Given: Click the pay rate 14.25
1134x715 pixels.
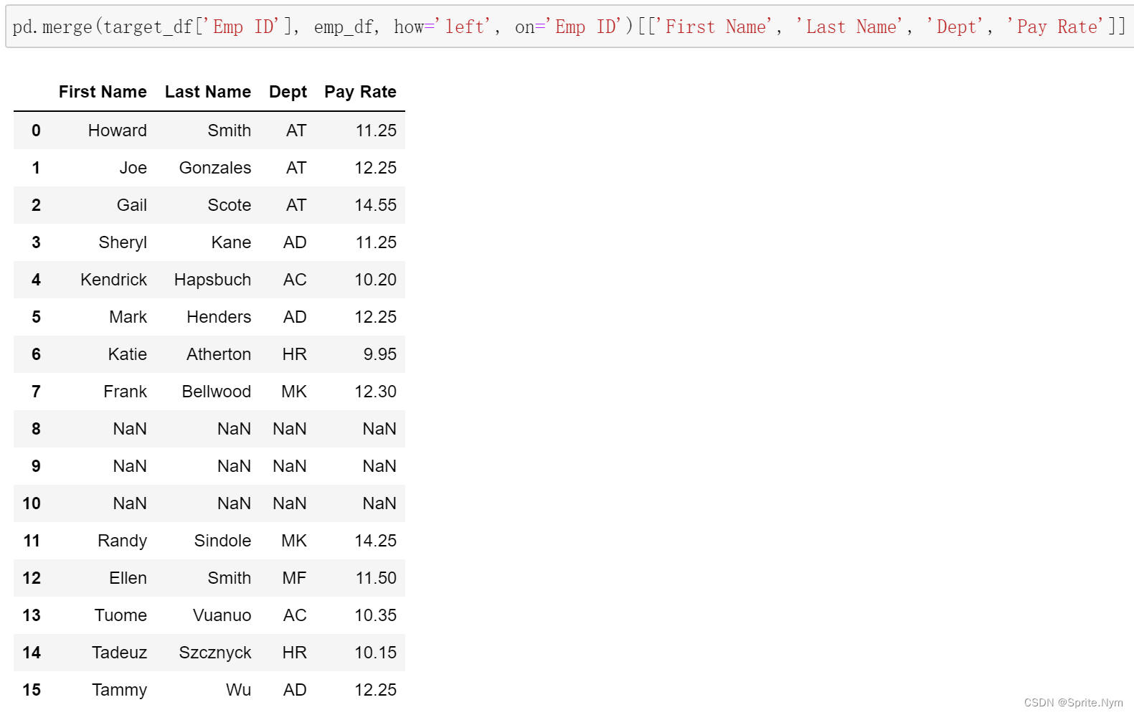Looking at the screenshot, I should coord(376,541).
